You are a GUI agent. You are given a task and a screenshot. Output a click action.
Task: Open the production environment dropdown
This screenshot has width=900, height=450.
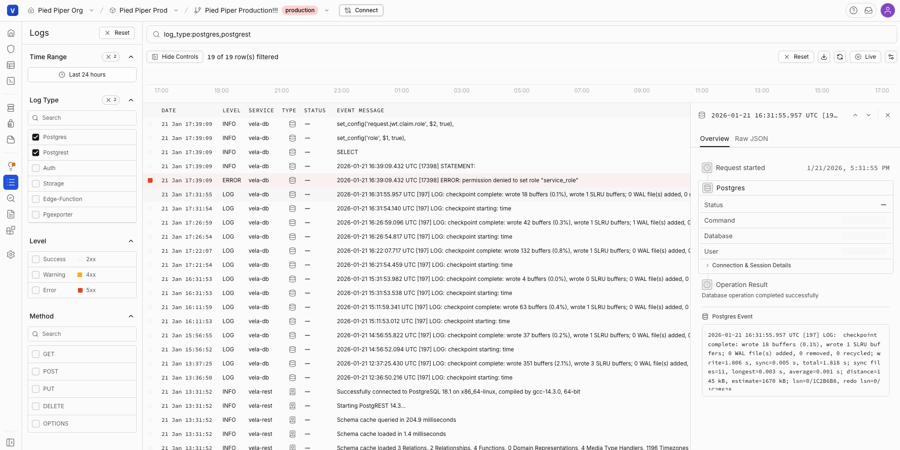327,10
